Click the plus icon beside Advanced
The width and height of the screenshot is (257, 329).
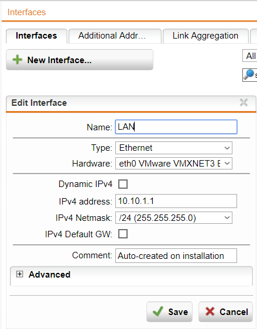[x=19, y=274]
